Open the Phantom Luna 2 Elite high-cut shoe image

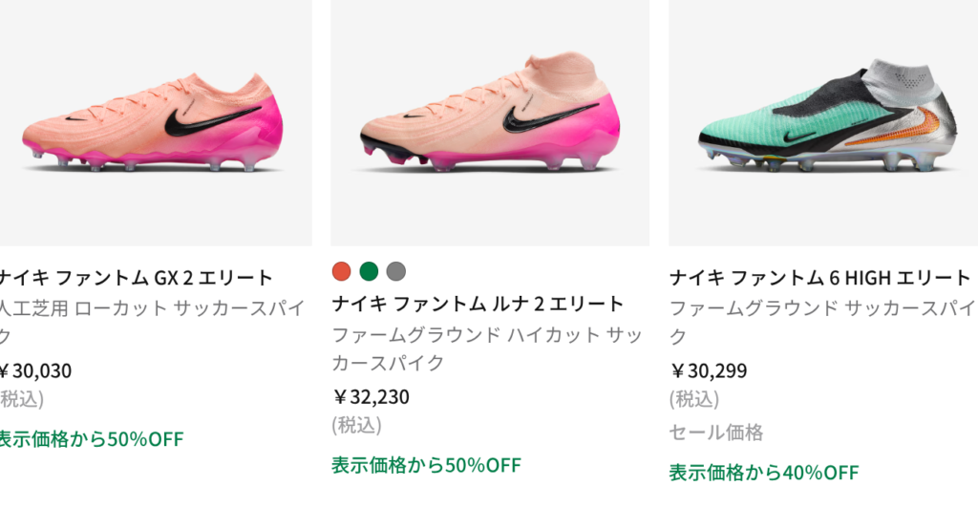489,122
